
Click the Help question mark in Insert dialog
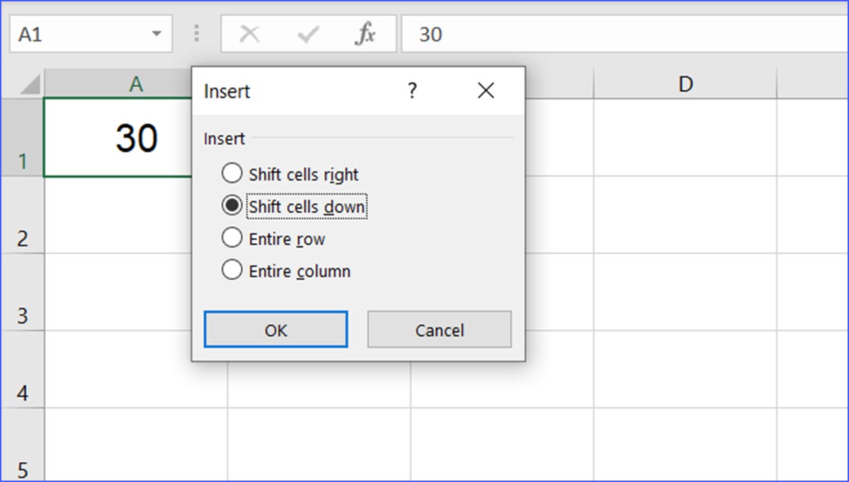413,91
